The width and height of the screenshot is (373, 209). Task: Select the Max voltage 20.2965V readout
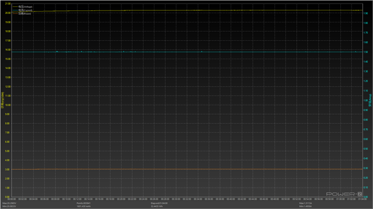coord(9,203)
